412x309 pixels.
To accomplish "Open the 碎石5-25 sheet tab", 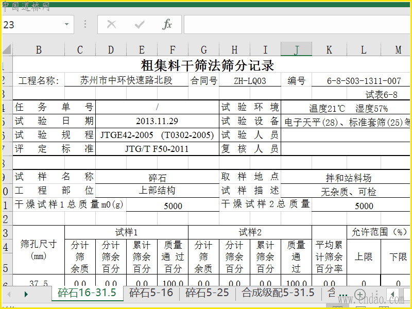I will (207, 293).
